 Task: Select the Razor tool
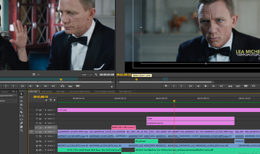pyautogui.click(x=21, y=112)
